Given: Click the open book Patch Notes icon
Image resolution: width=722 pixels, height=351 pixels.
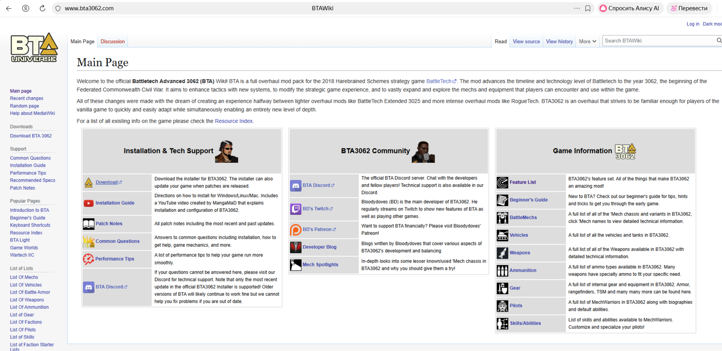Looking at the screenshot, I should coord(89,224).
